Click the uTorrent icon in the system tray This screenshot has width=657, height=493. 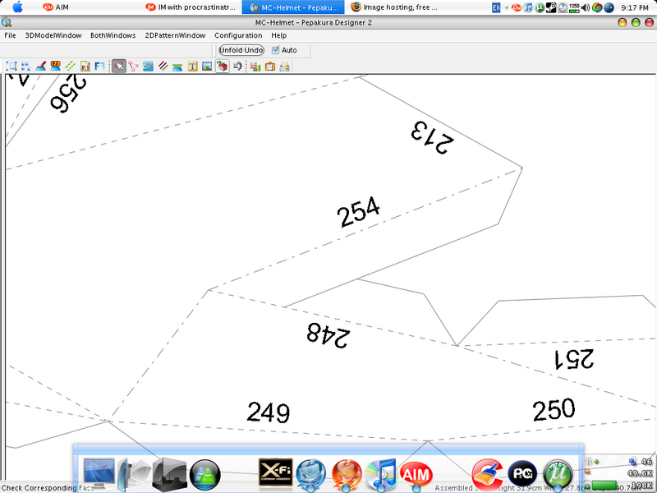pos(540,7)
